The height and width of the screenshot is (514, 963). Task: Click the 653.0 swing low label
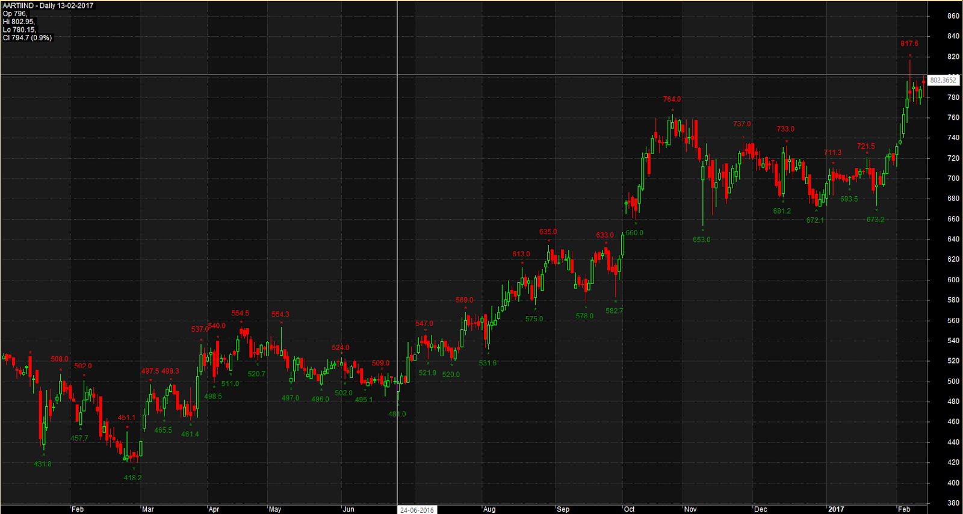pos(702,240)
